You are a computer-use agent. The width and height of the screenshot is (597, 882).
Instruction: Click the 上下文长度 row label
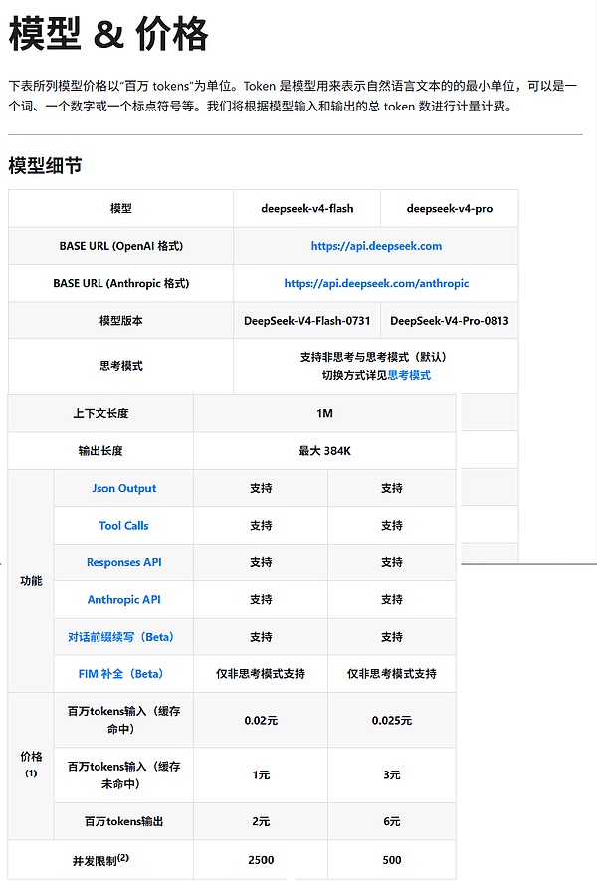(100, 413)
